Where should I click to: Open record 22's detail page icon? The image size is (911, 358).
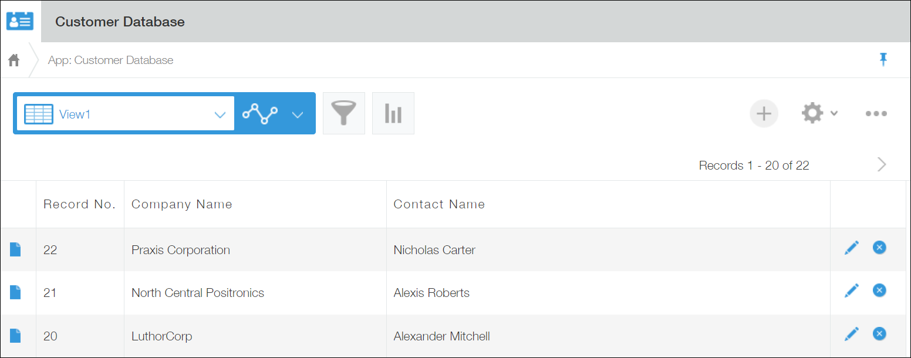pos(15,249)
